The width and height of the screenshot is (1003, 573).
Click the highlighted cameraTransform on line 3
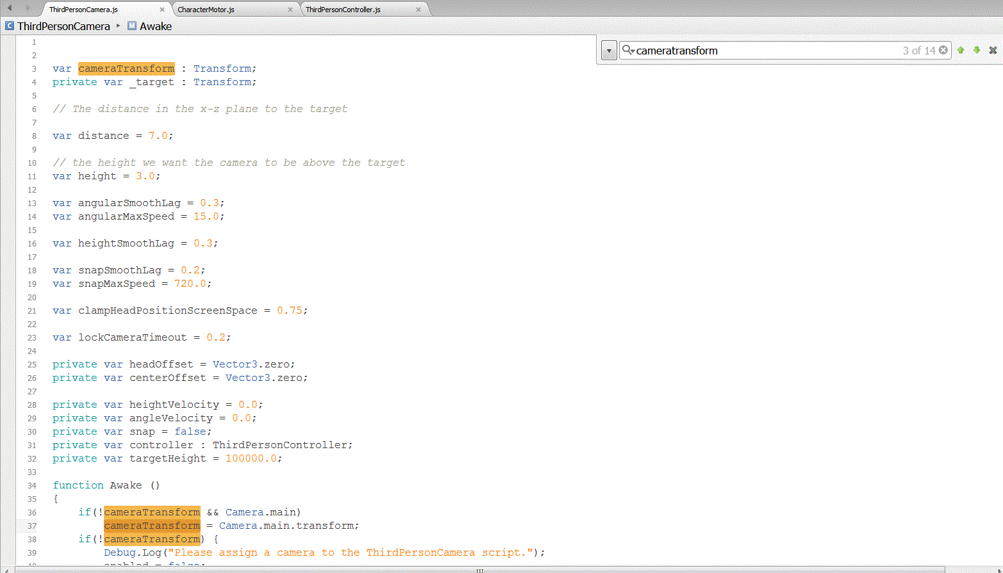126,68
